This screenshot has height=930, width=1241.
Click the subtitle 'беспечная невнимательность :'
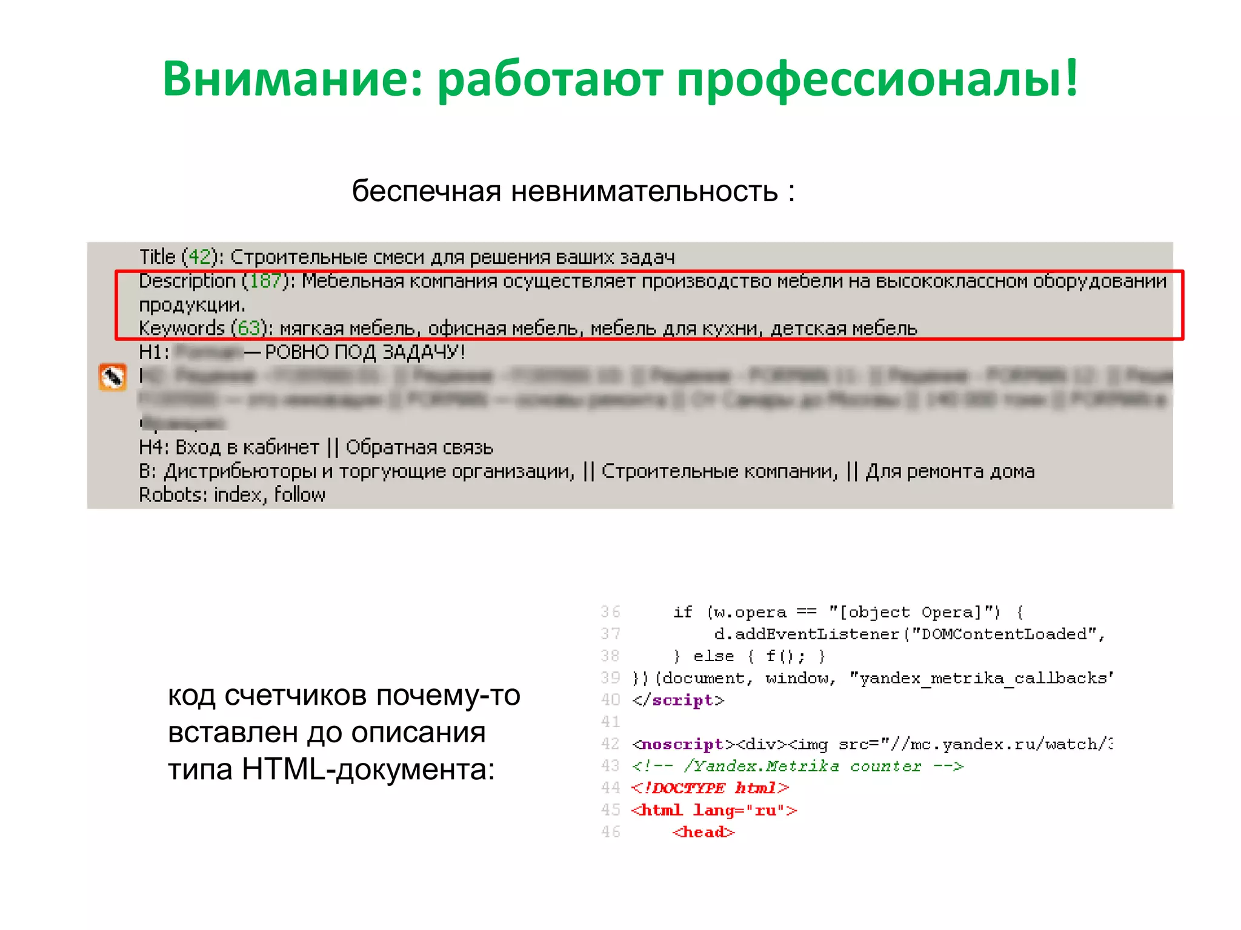coord(573,191)
